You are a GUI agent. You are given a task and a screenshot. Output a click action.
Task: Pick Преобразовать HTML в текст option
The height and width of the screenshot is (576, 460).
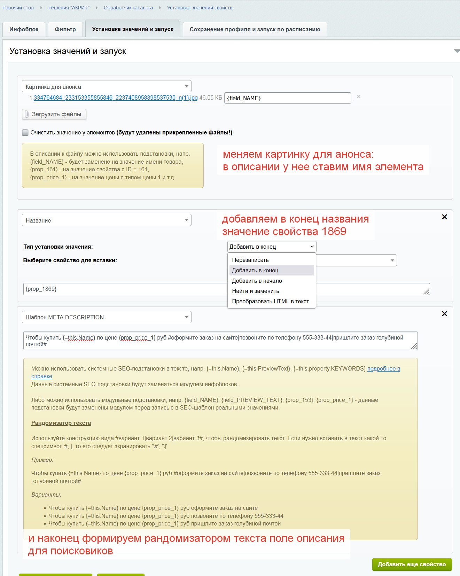(270, 302)
